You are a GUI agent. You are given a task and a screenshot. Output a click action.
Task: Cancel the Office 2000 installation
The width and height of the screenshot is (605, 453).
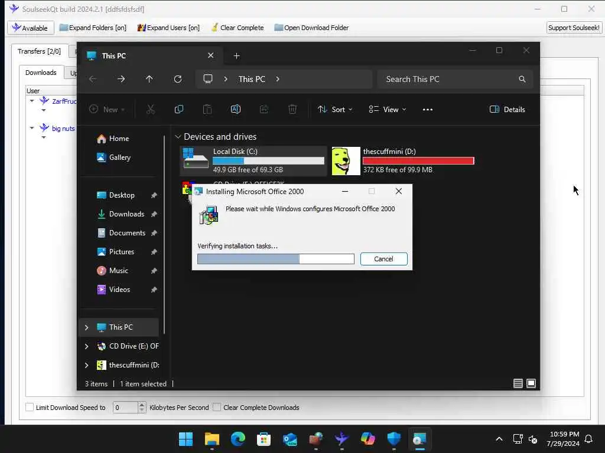[x=383, y=259]
